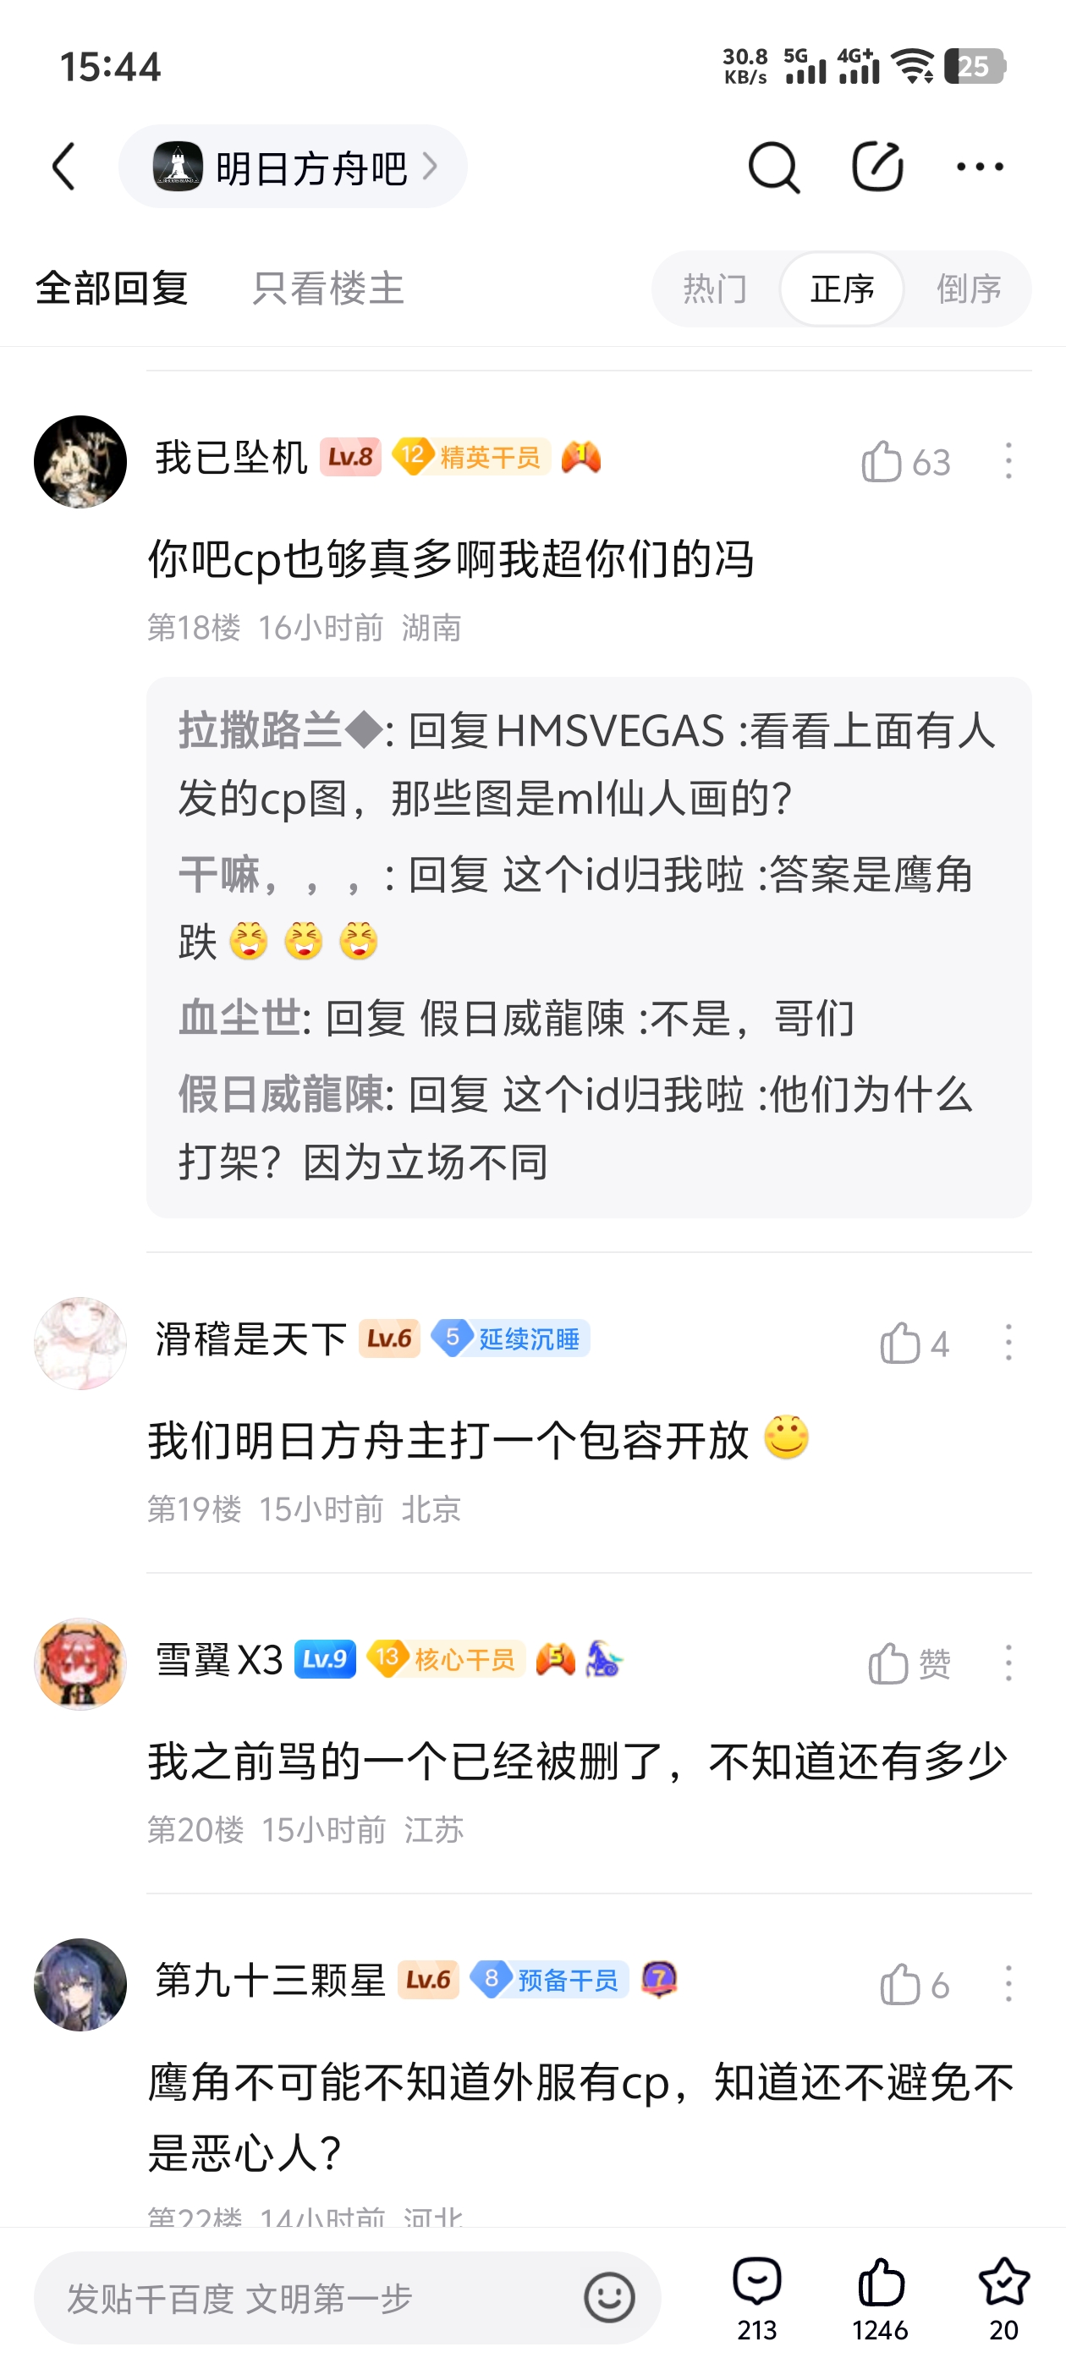This screenshot has height=2369, width=1066.
Task: Switch to the 只看楼主 tab
Action: click(328, 288)
